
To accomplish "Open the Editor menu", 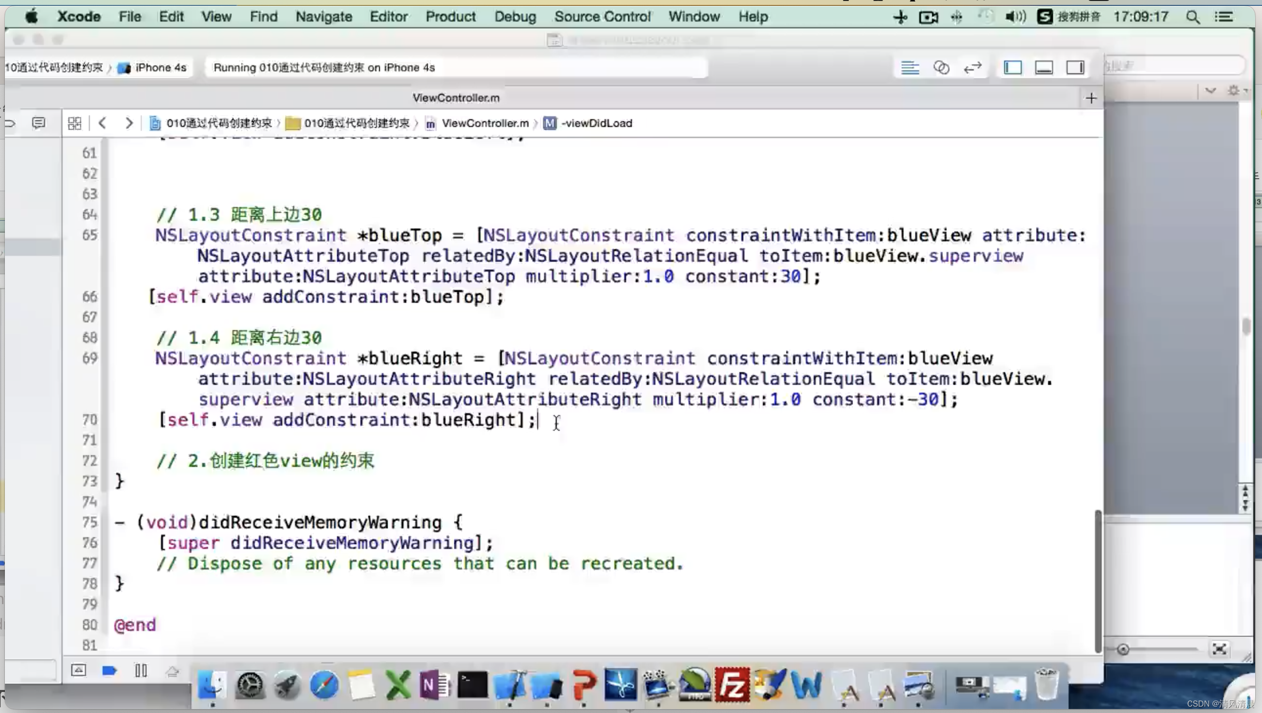I will pos(388,17).
